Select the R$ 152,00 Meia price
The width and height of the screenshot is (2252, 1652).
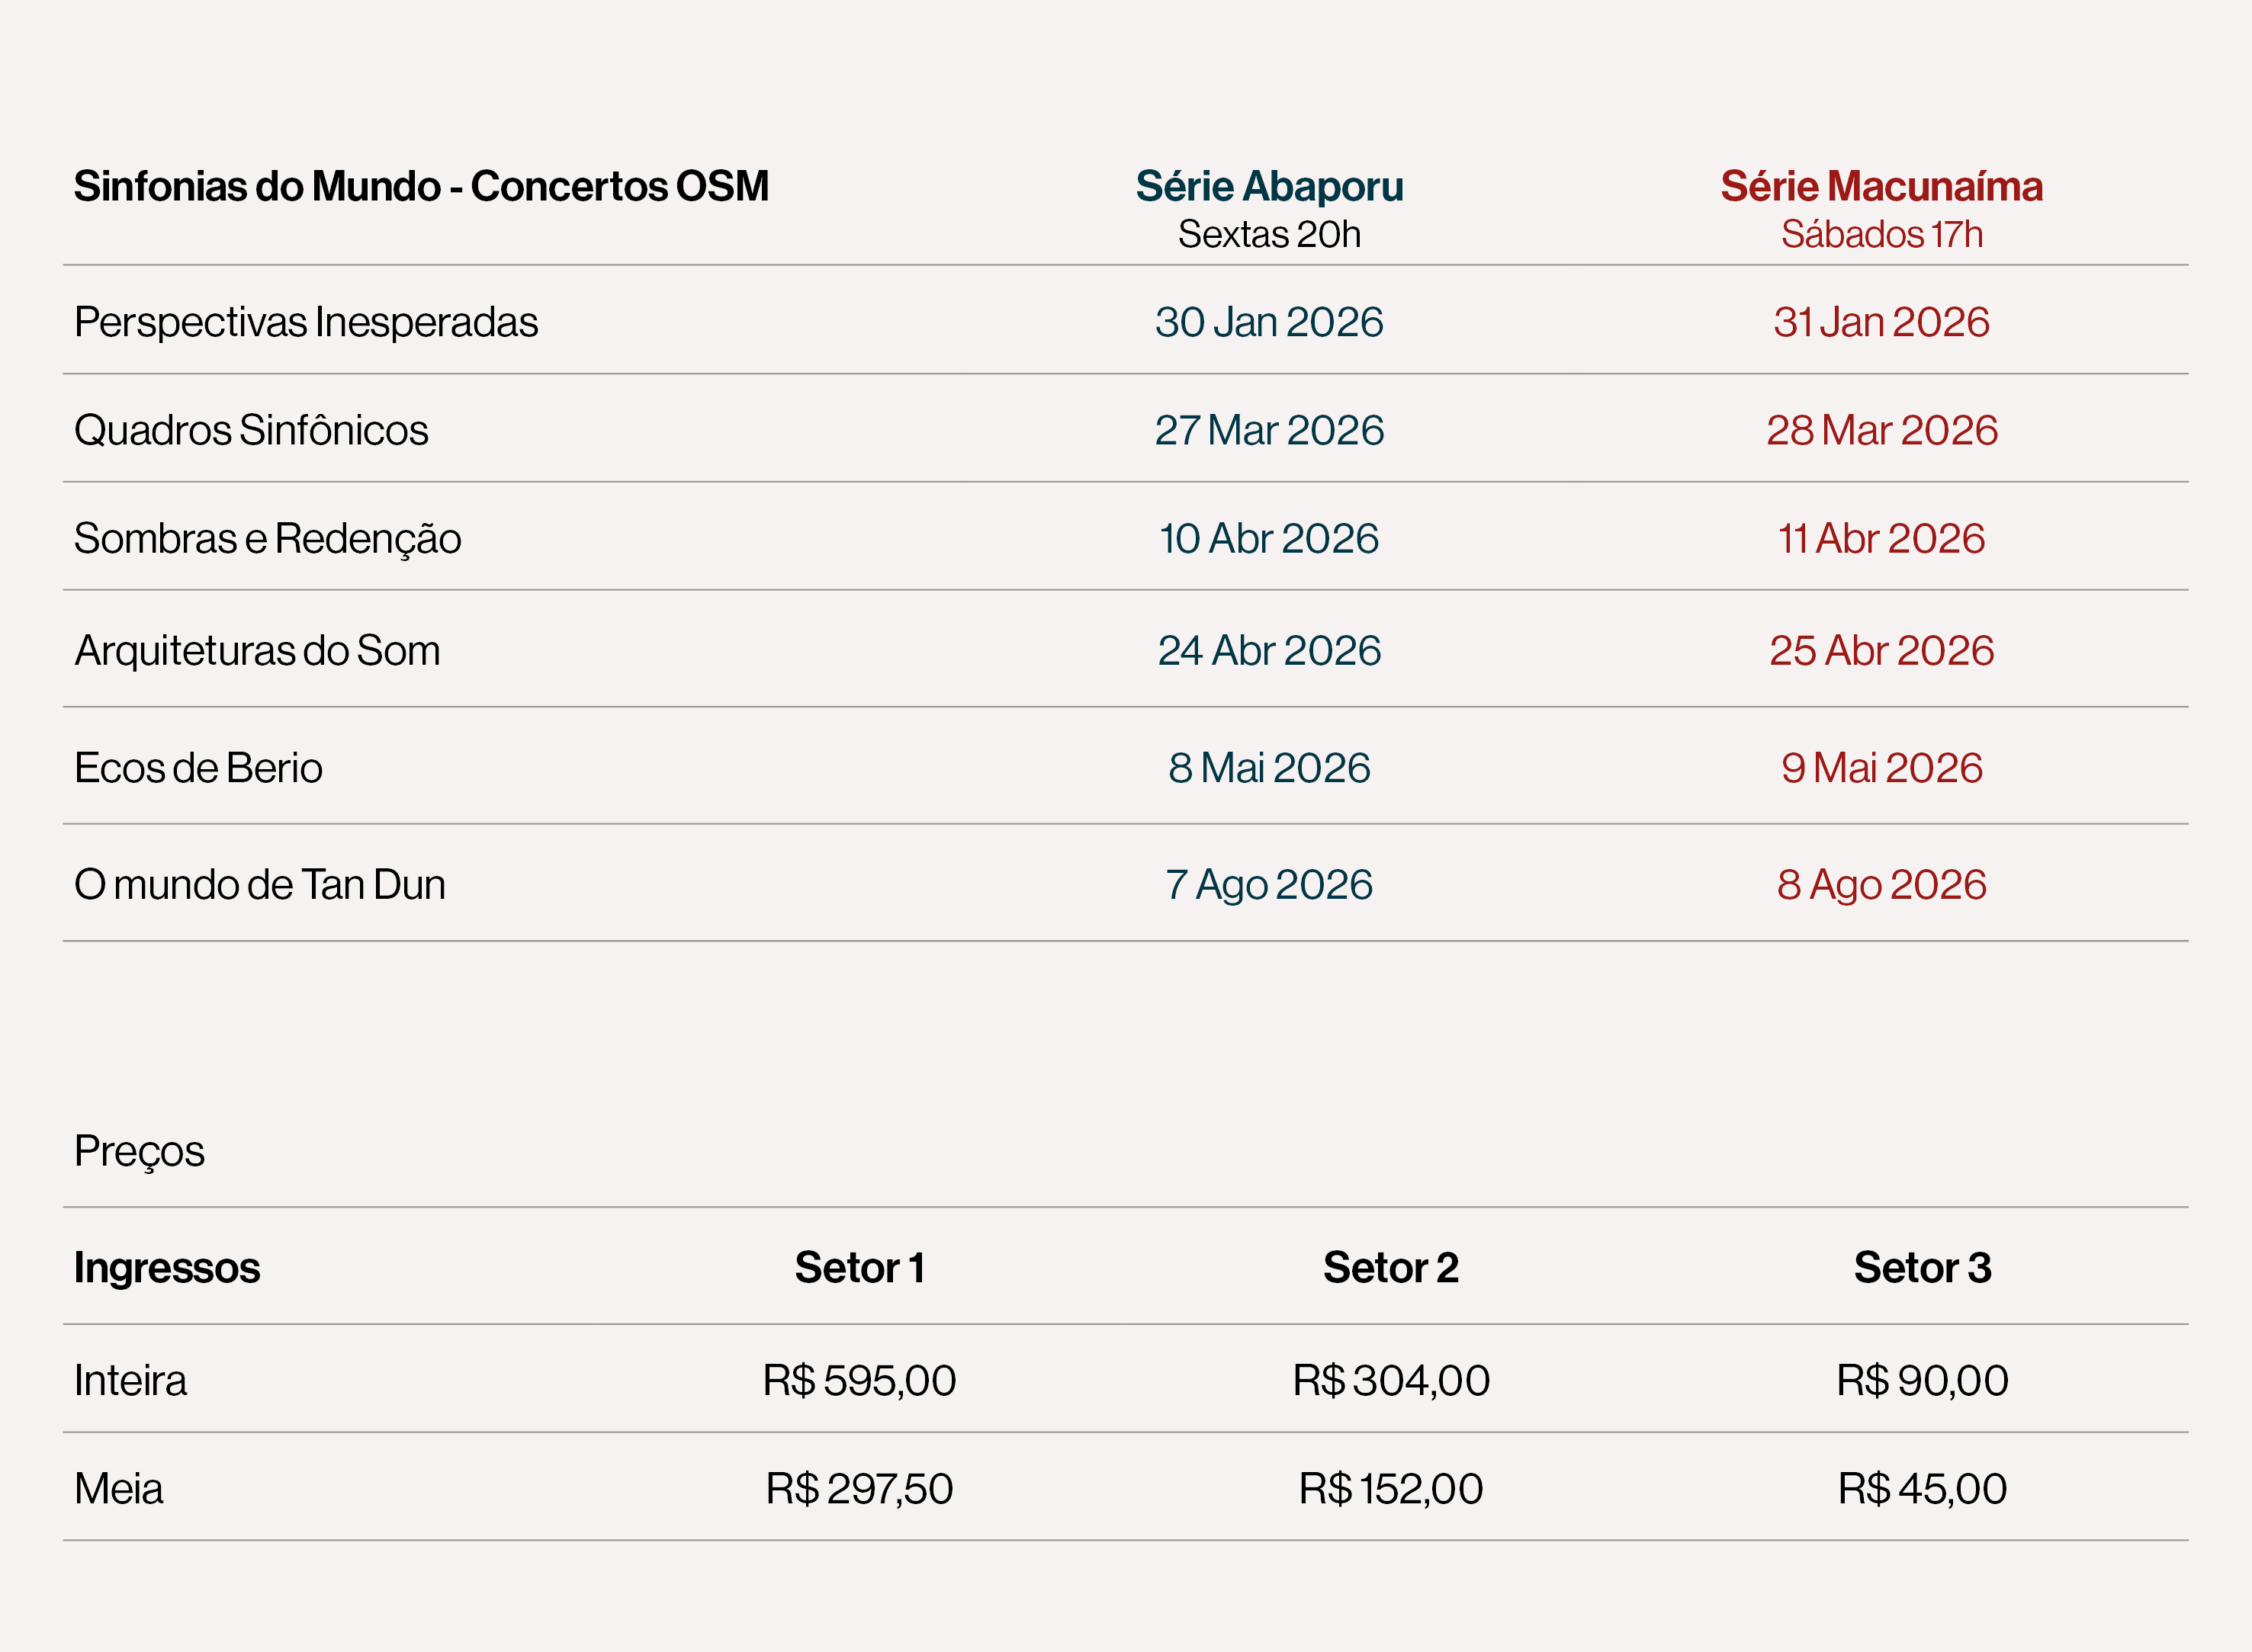pyautogui.click(x=1390, y=1488)
